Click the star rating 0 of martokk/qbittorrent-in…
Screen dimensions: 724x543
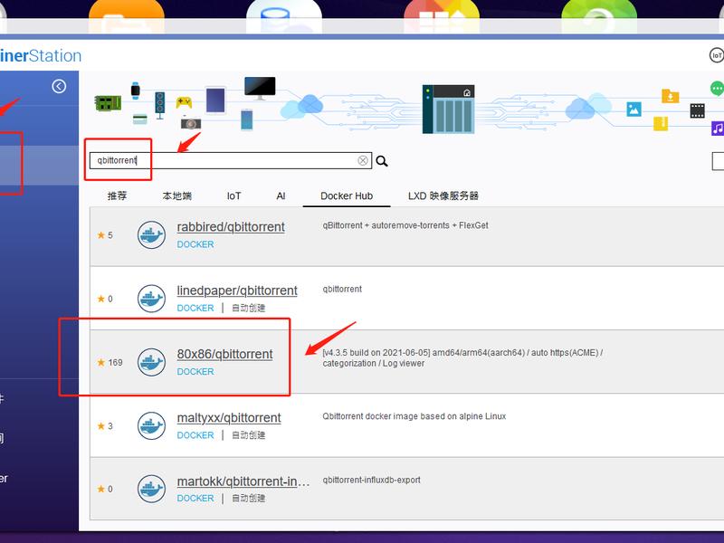(105, 489)
